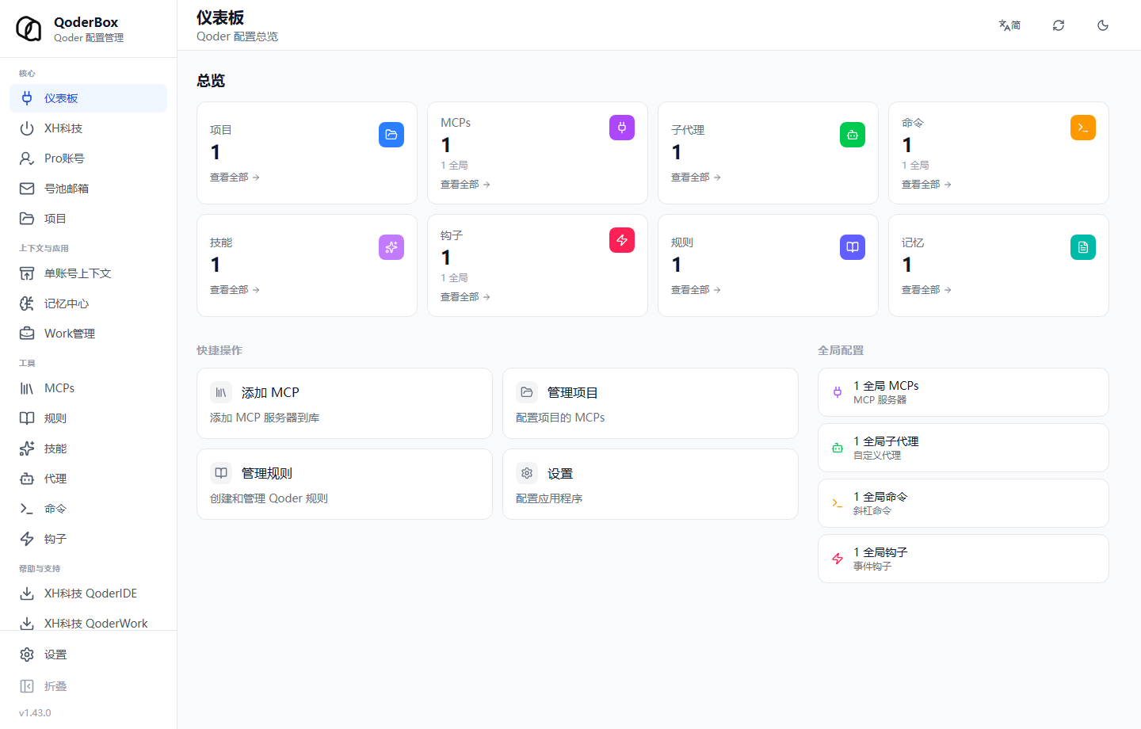Open the 1 全局钩子 config row
1141x729 pixels.
964,559
